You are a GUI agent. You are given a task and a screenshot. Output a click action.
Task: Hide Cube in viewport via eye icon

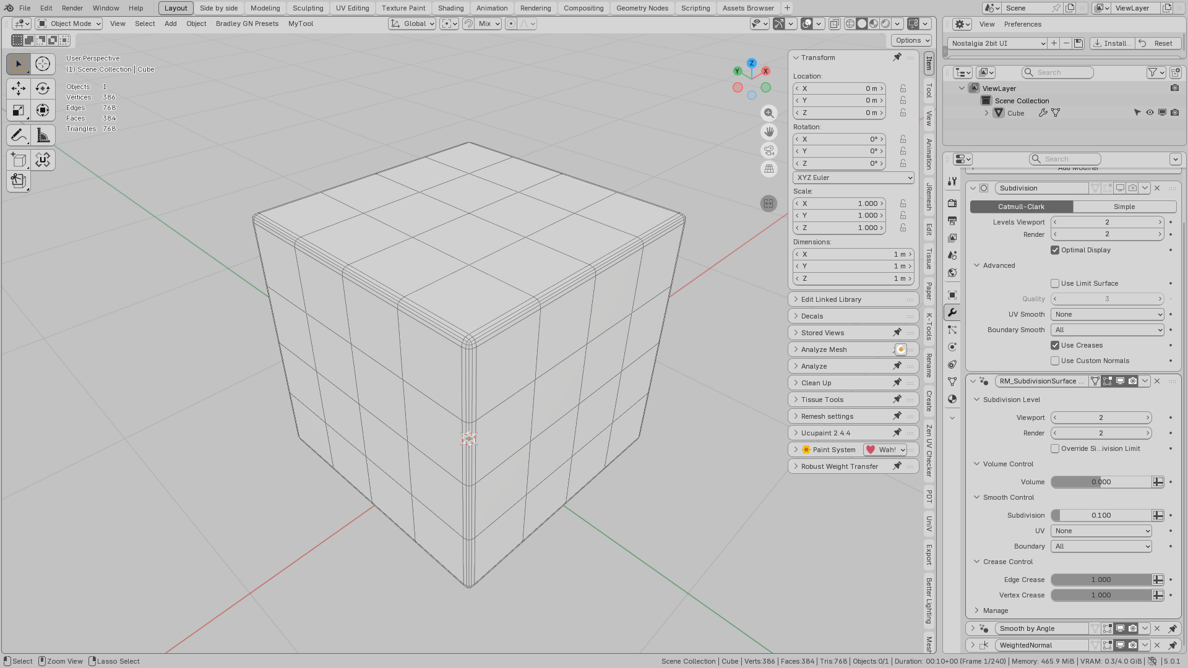click(x=1150, y=113)
